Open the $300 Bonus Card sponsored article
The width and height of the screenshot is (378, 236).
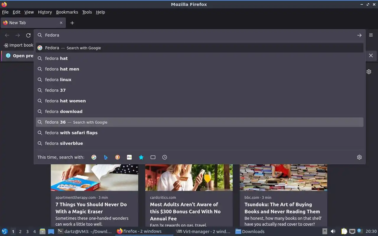pyautogui.click(x=185, y=212)
